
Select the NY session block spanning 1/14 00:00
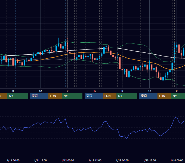178,96
